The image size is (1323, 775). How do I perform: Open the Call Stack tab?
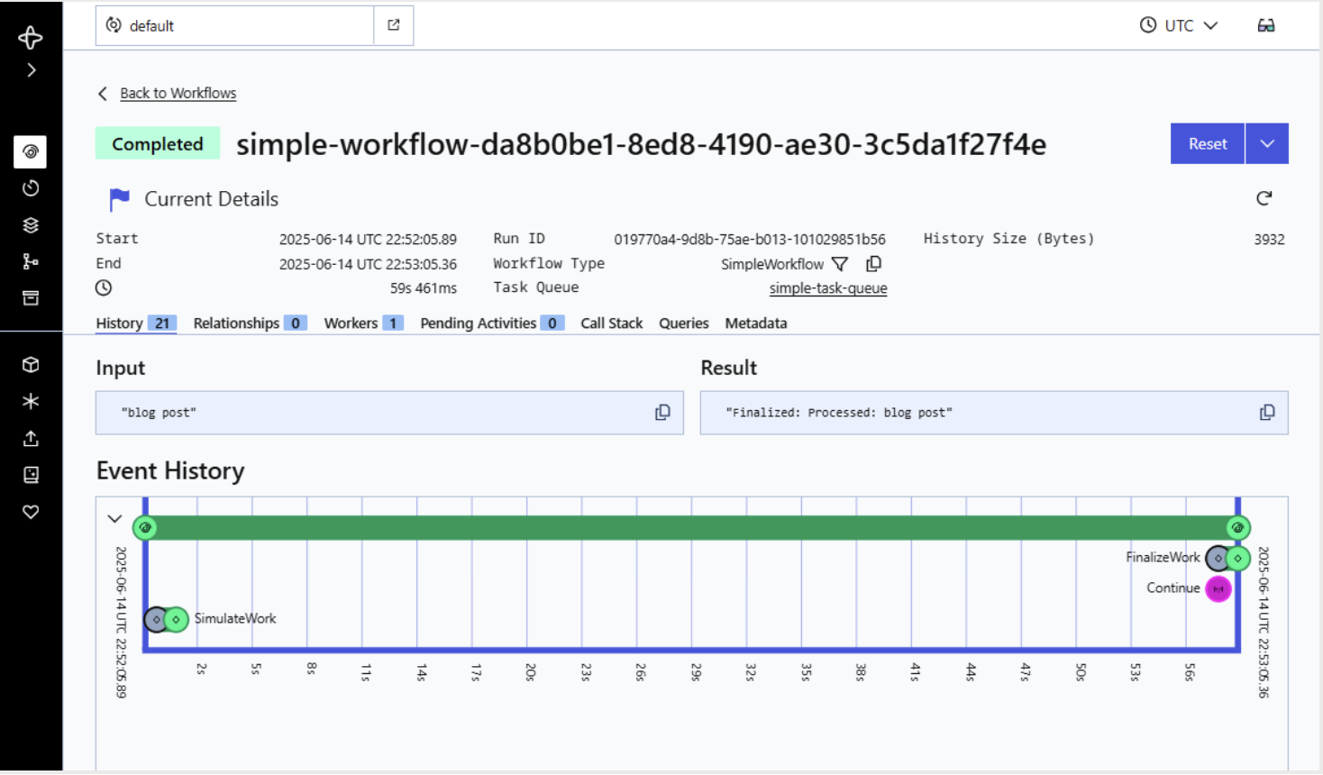[x=612, y=323]
